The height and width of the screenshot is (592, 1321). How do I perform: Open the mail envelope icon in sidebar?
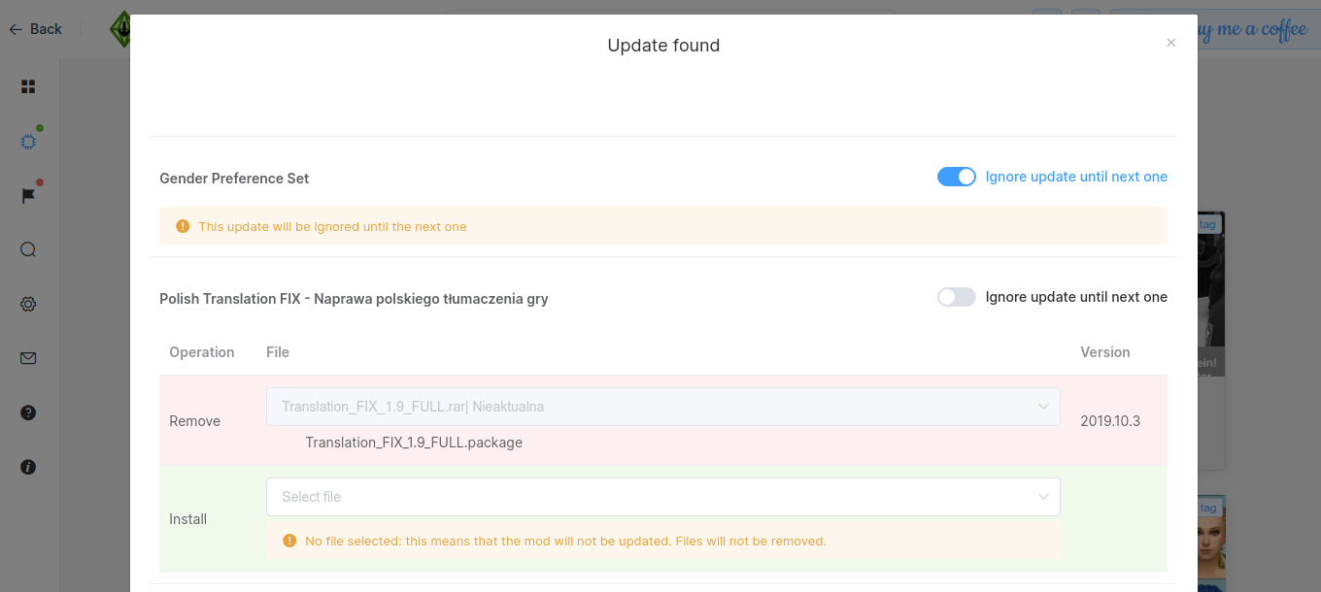pos(28,358)
